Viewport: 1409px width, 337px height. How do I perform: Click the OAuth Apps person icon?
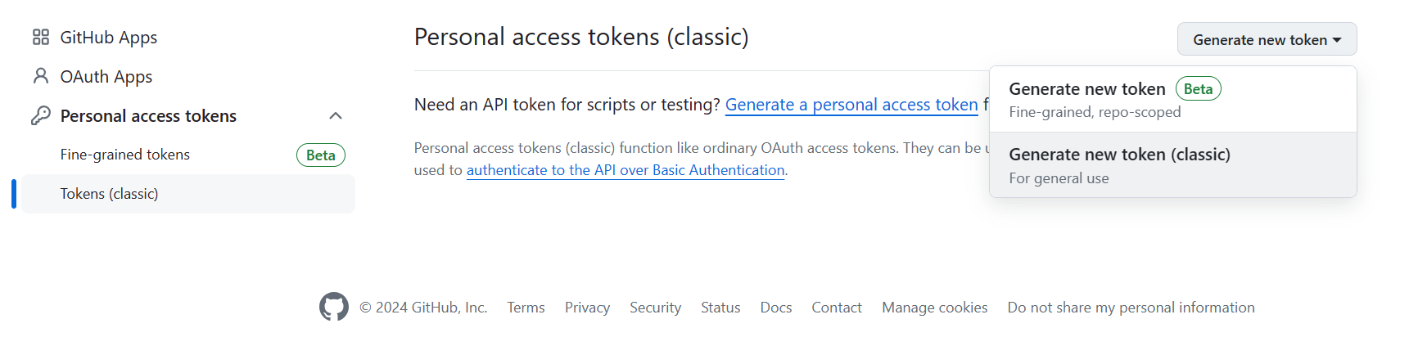pos(40,76)
